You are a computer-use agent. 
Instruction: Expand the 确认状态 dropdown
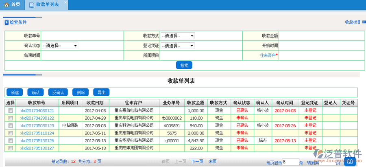pos(59,46)
